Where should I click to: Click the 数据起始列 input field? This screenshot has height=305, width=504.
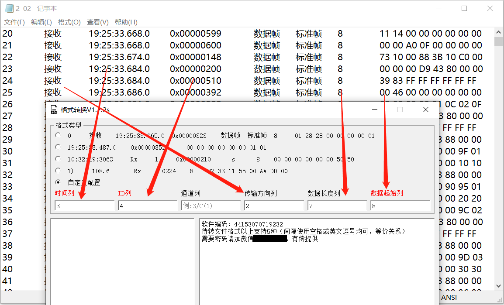coord(400,205)
